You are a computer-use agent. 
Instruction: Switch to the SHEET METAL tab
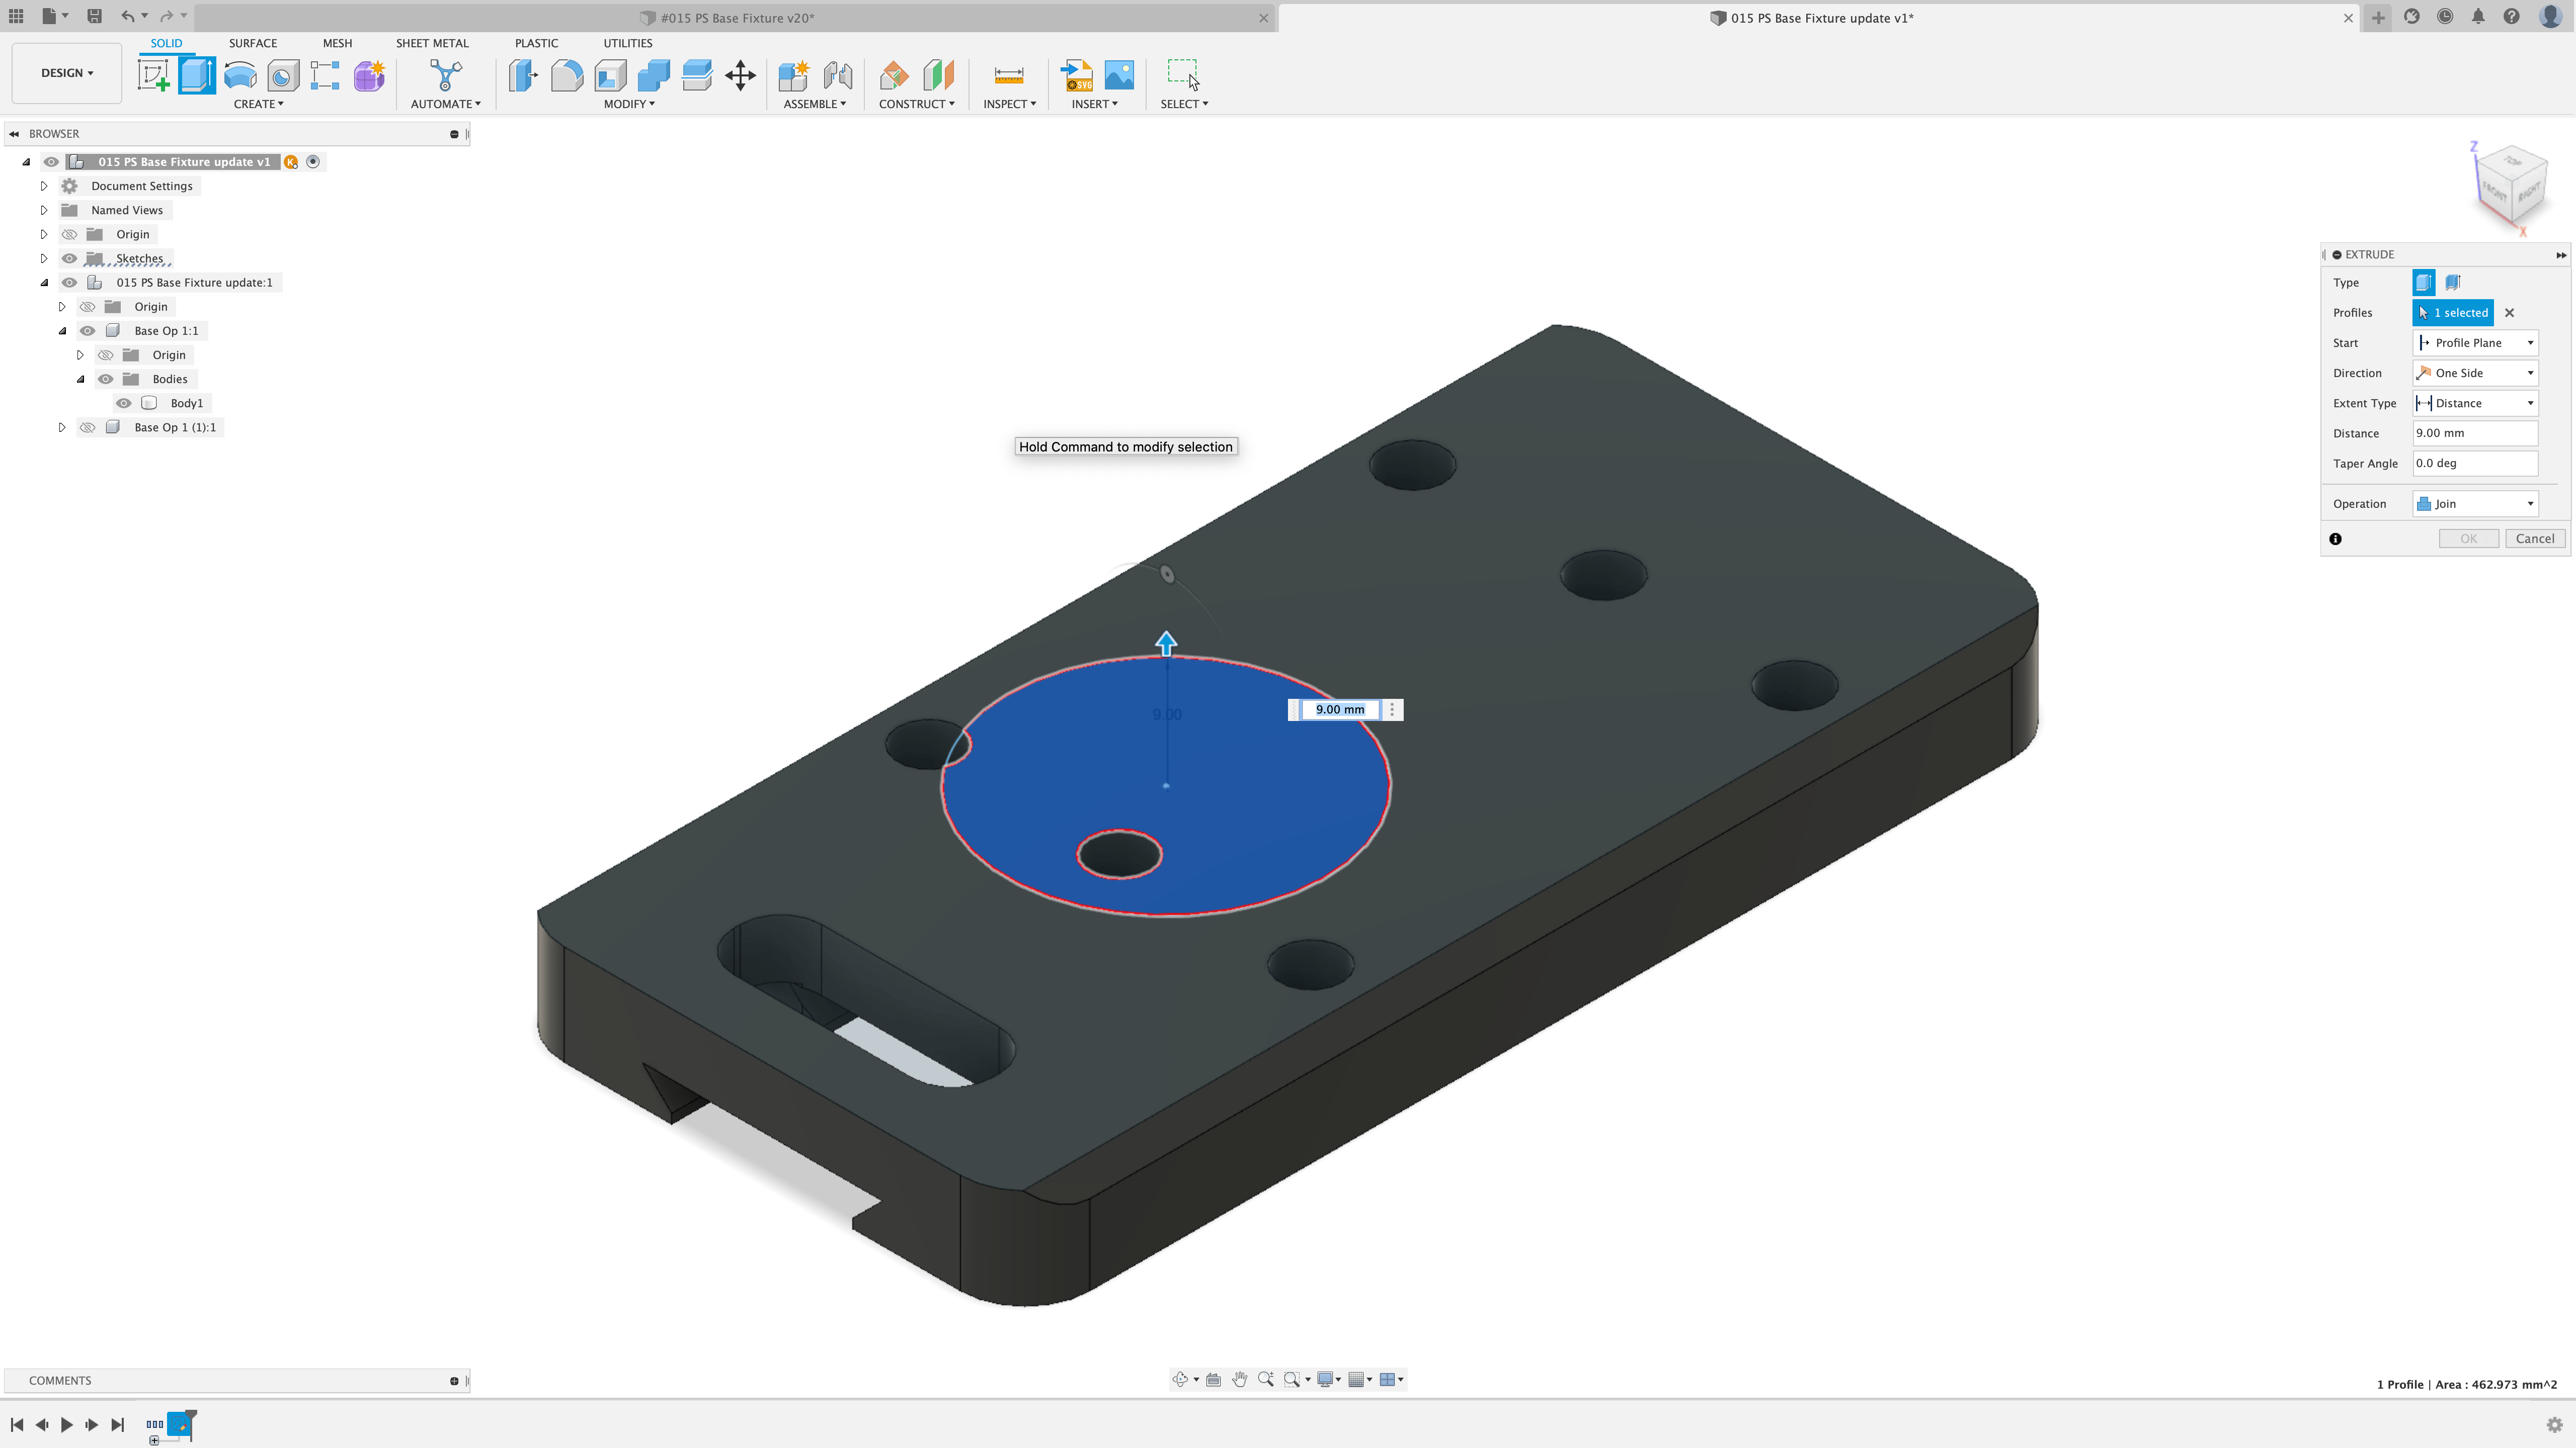(432, 43)
